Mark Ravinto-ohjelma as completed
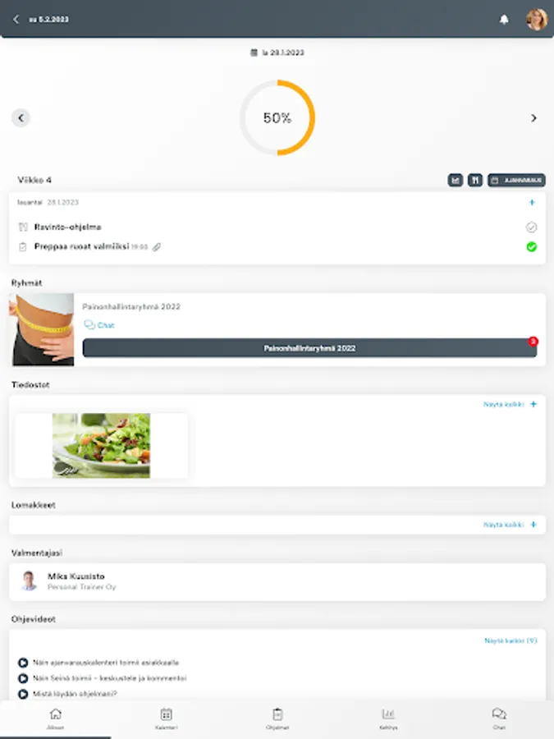The height and width of the screenshot is (739, 554). pos(531,227)
